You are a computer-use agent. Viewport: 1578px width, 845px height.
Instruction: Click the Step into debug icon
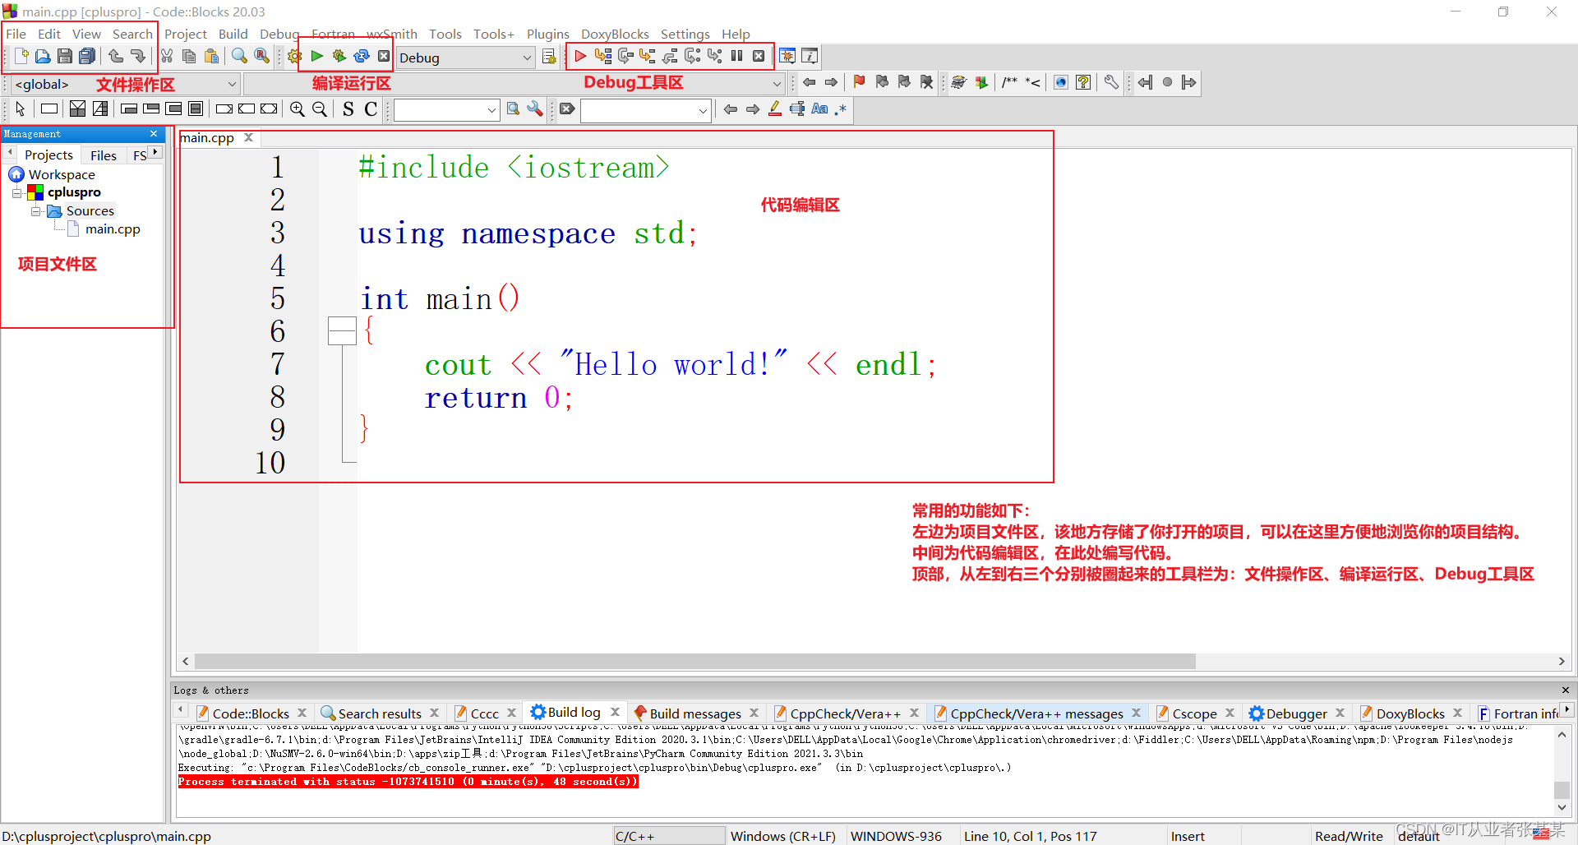(647, 56)
